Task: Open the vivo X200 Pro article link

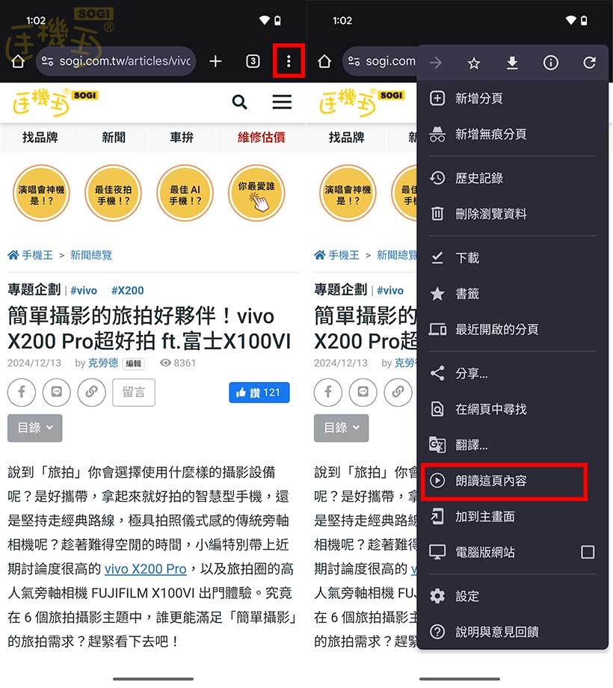Action: (146, 568)
